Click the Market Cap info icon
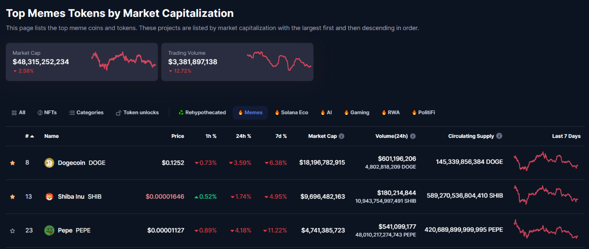This screenshot has width=589, height=249. pos(341,136)
